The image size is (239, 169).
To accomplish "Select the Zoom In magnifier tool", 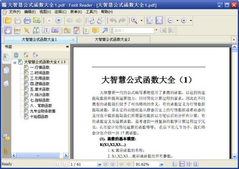I will [134, 20].
